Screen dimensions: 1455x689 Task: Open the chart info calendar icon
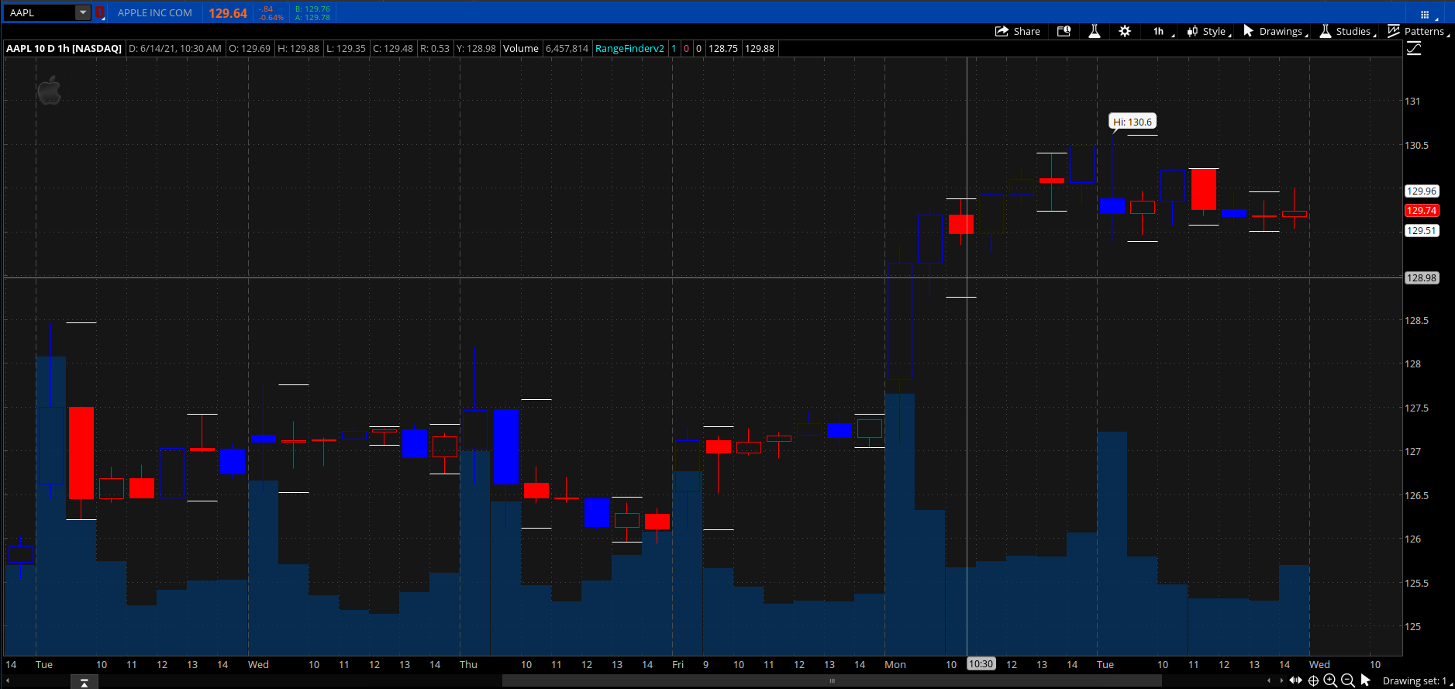point(1064,31)
